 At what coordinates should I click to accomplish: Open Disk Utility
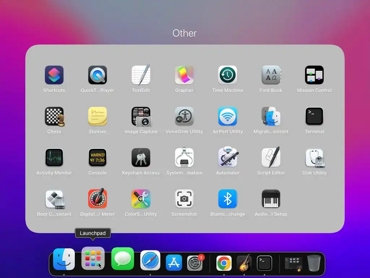pos(314,157)
